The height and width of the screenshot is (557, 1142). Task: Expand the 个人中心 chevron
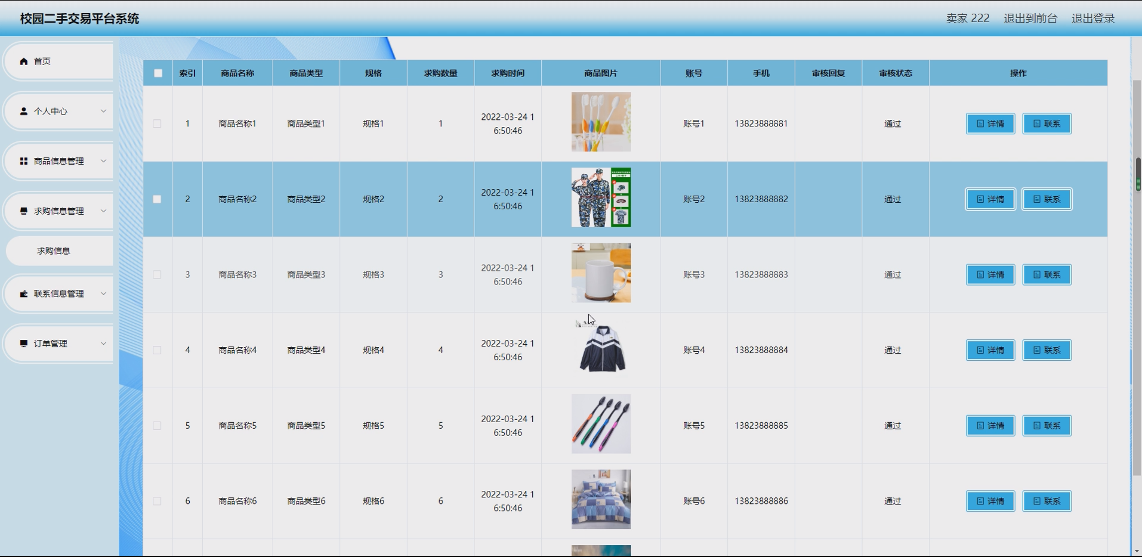[103, 111]
